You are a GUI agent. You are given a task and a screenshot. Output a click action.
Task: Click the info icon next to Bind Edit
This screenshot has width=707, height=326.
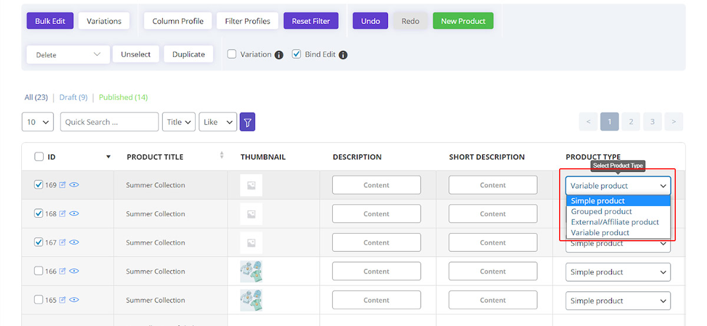(343, 55)
